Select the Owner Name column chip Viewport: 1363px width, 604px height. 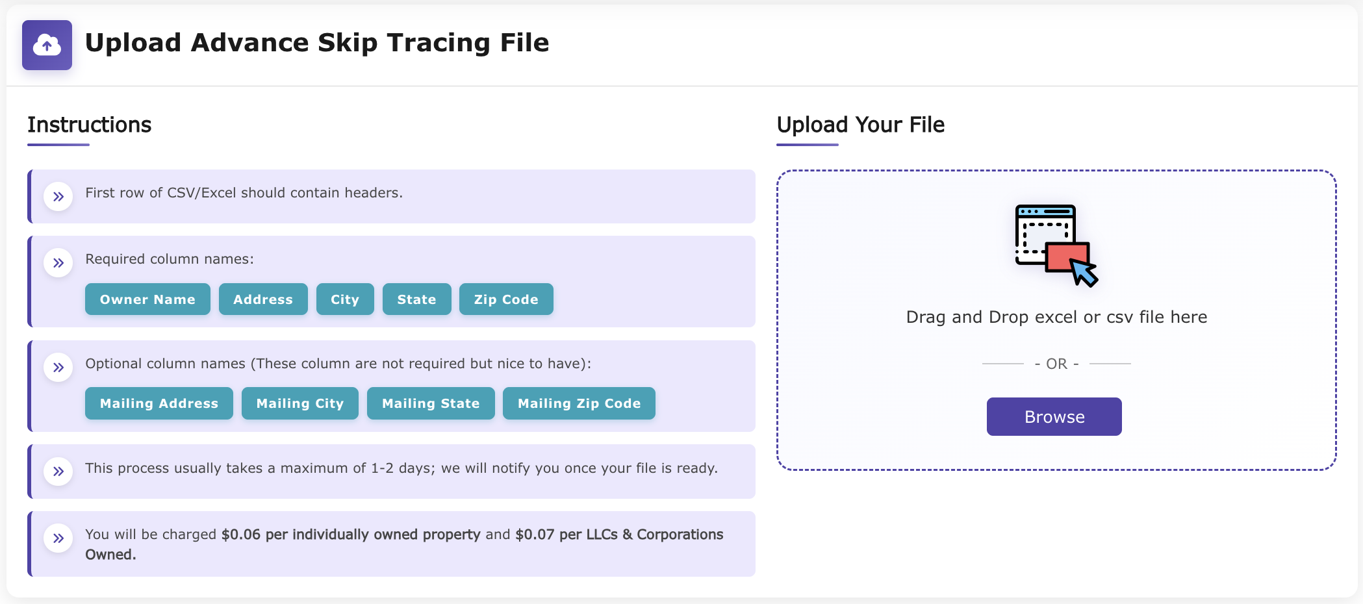(x=147, y=299)
